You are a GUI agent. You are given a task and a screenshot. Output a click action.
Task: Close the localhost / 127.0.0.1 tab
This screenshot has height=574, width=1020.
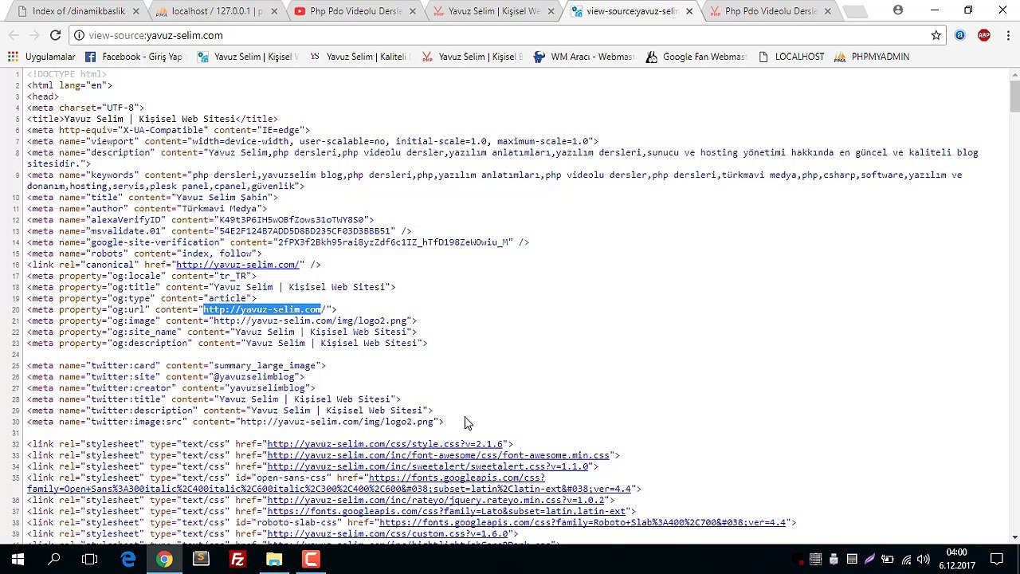275,11
